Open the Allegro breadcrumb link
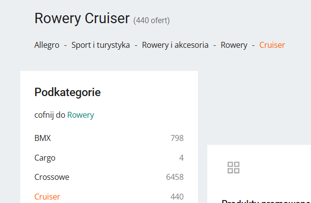This screenshot has height=203, width=311. point(47,45)
